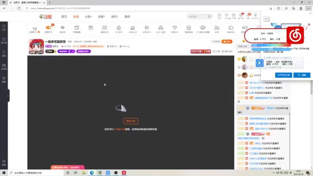Expand the 游戏 dropdown in top navigation
This screenshot has width=313, height=176.
click(x=115, y=16)
